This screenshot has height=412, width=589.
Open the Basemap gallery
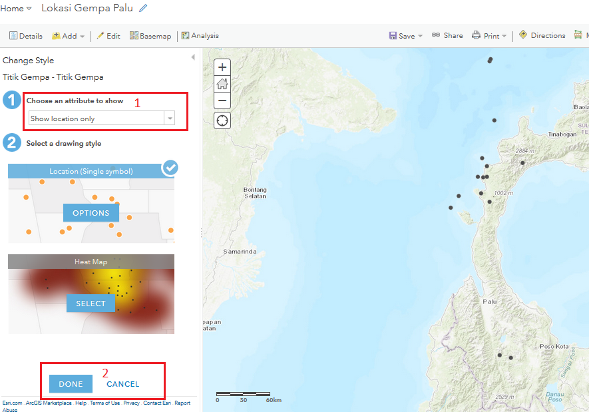tap(150, 36)
